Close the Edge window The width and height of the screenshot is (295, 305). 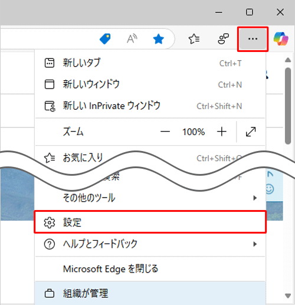(x=280, y=12)
